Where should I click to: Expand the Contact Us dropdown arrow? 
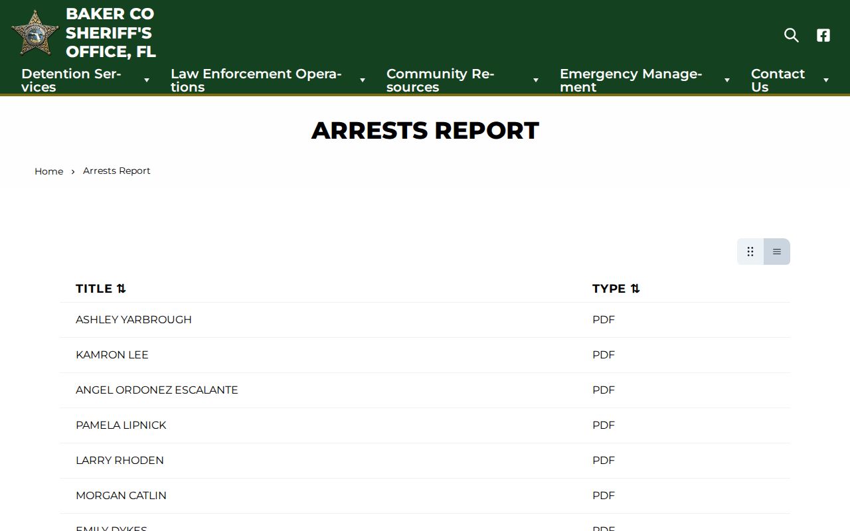(826, 80)
